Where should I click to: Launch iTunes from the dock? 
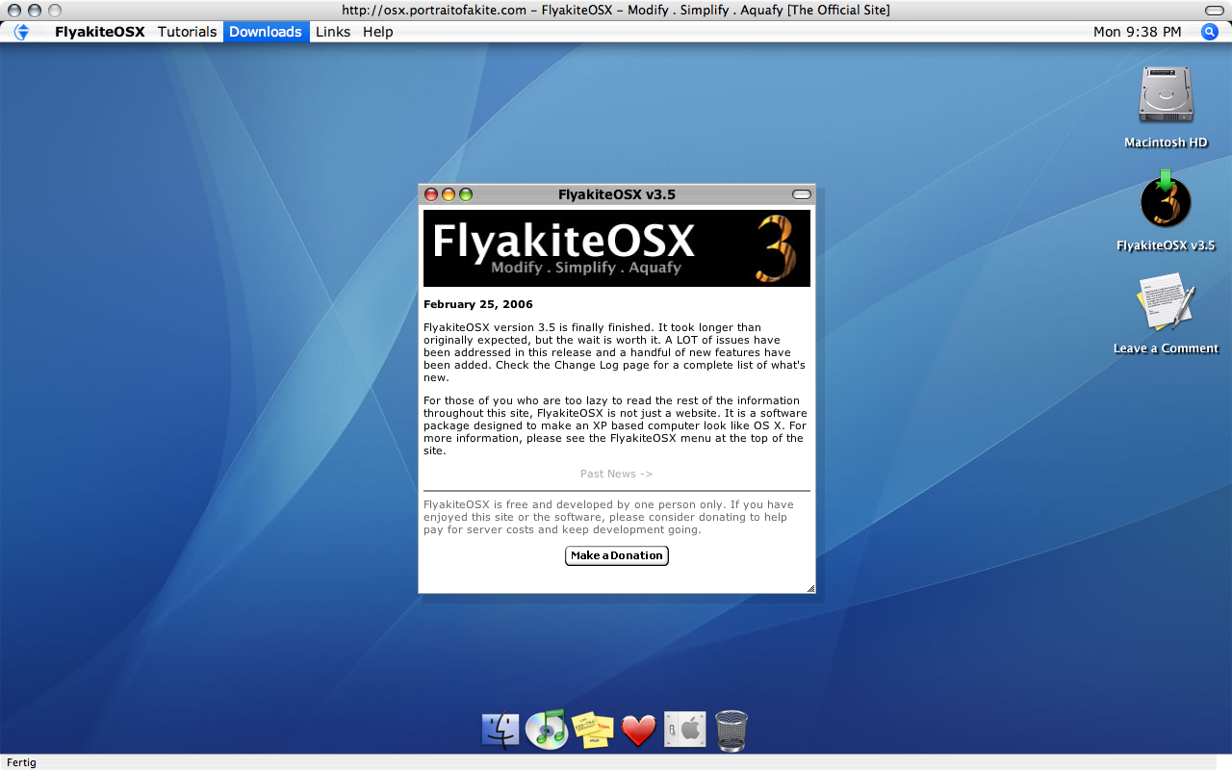pyautogui.click(x=546, y=730)
